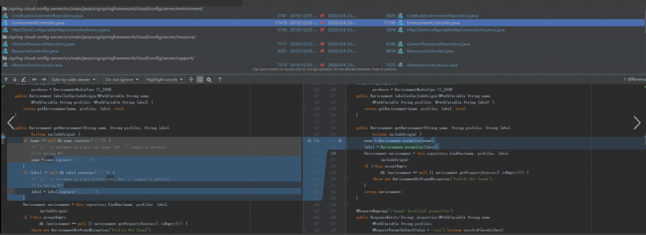Image resolution: width=646 pixels, height=235 pixels.
Task: Click the 1 difference label
Action: click(x=634, y=79)
